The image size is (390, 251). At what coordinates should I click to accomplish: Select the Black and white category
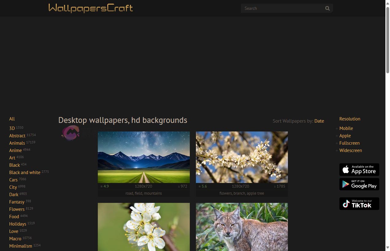[x=25, y=173]
